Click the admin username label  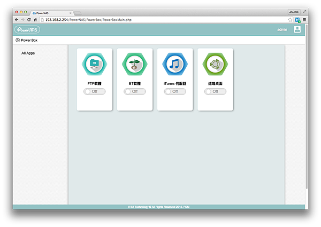(x=282, y=29)
